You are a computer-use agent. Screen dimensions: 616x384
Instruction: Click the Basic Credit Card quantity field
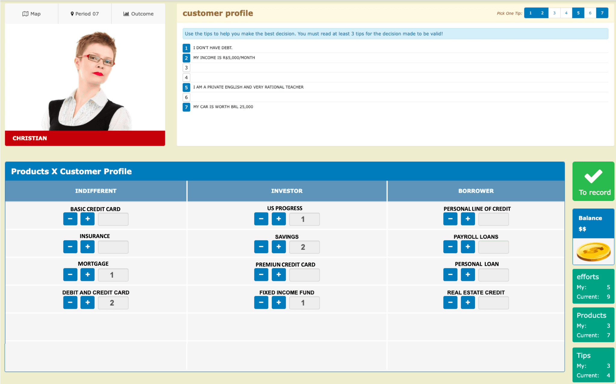pos(113,219)
